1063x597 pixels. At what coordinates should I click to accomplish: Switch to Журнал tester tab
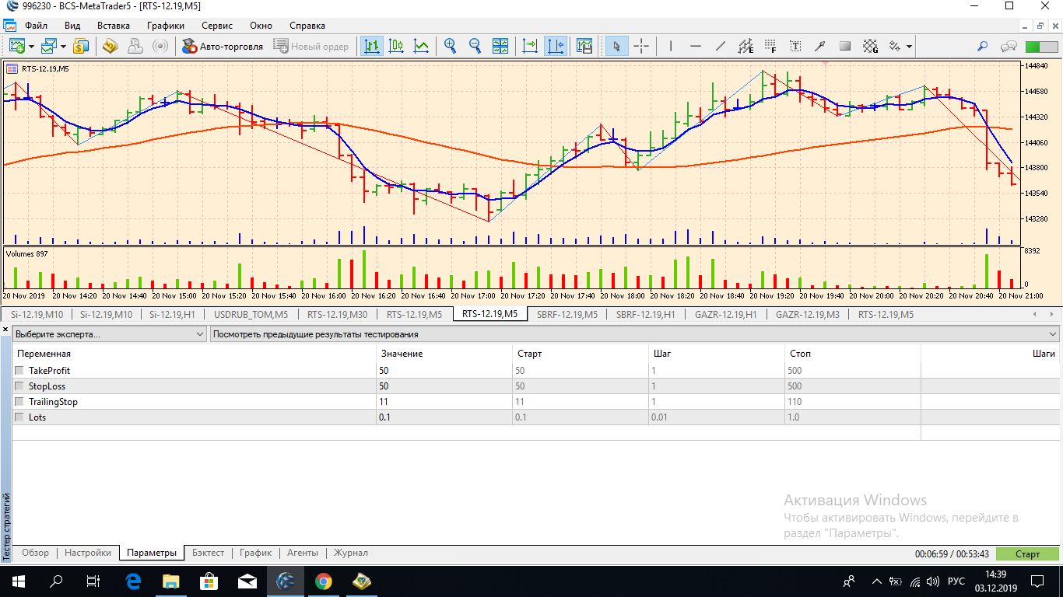tap(351, 553)
